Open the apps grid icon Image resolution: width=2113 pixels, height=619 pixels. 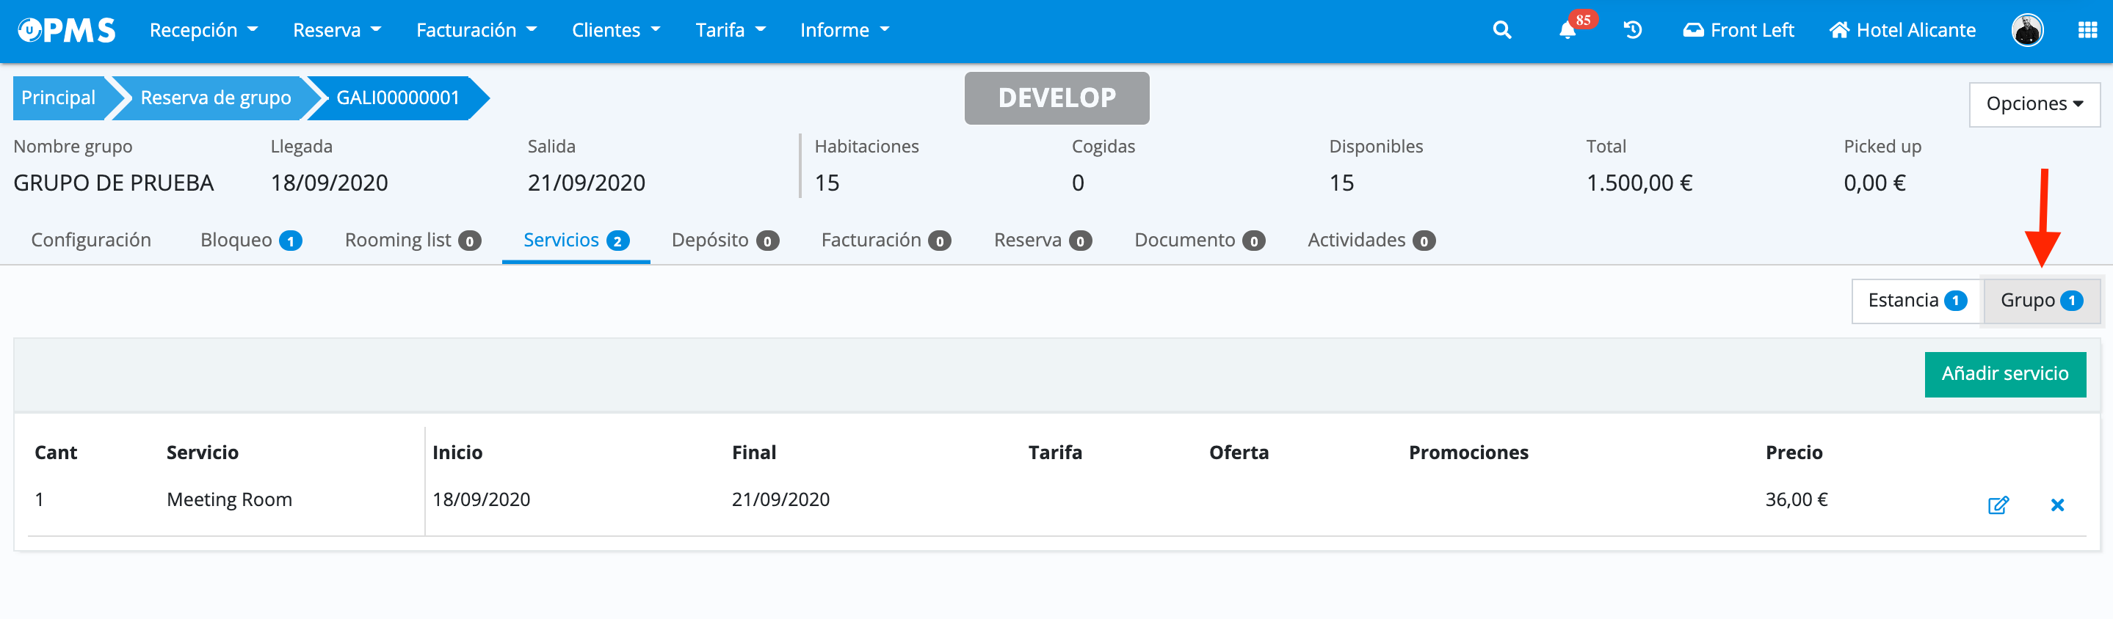pos(2087,30)
